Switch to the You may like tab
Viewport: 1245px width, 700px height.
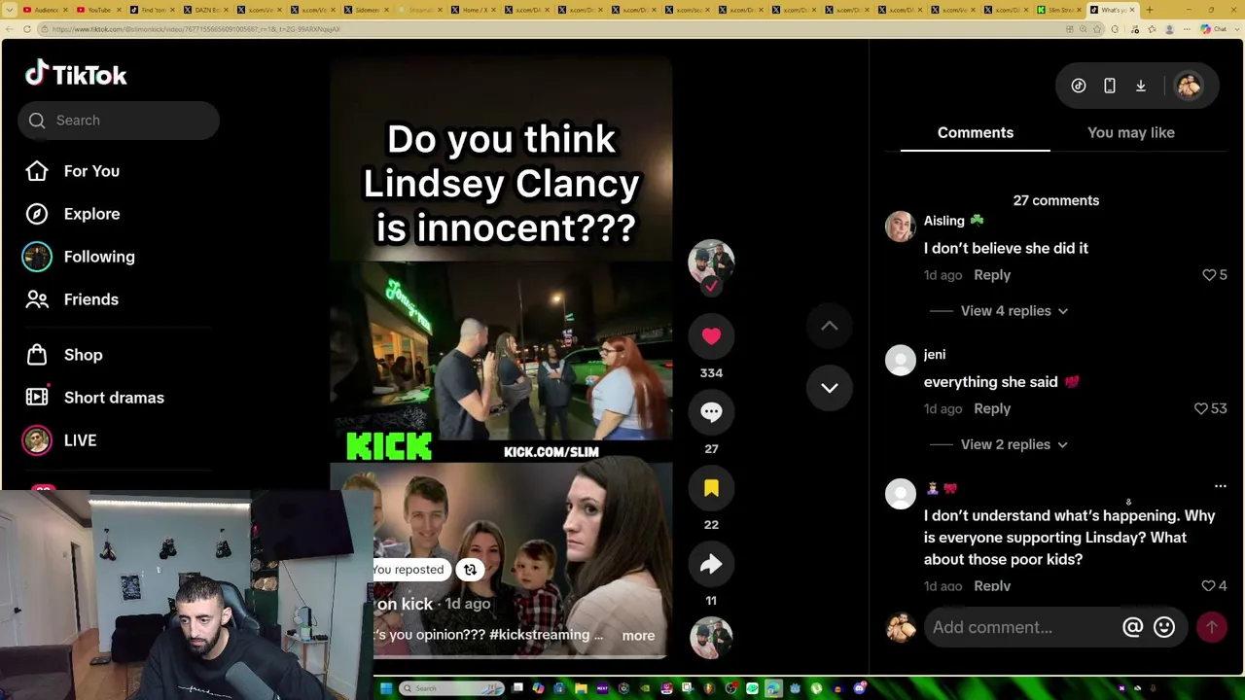[x=1131, y=132]
